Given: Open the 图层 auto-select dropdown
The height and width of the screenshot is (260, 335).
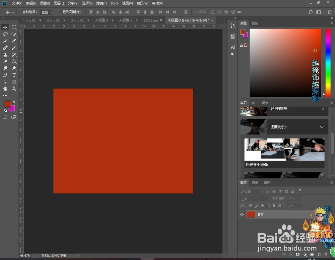Looking at the screenshot, I should (x=47, y=12).
